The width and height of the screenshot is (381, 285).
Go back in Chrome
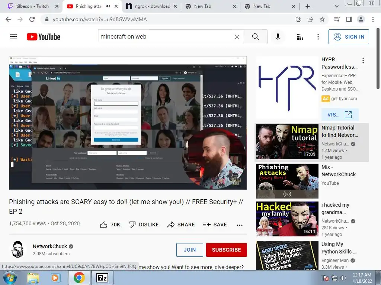pyautogui.click(x=8, y=19)
